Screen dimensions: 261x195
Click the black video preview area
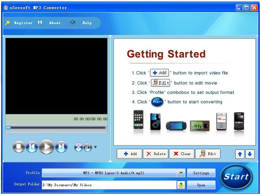coord(56,76)
